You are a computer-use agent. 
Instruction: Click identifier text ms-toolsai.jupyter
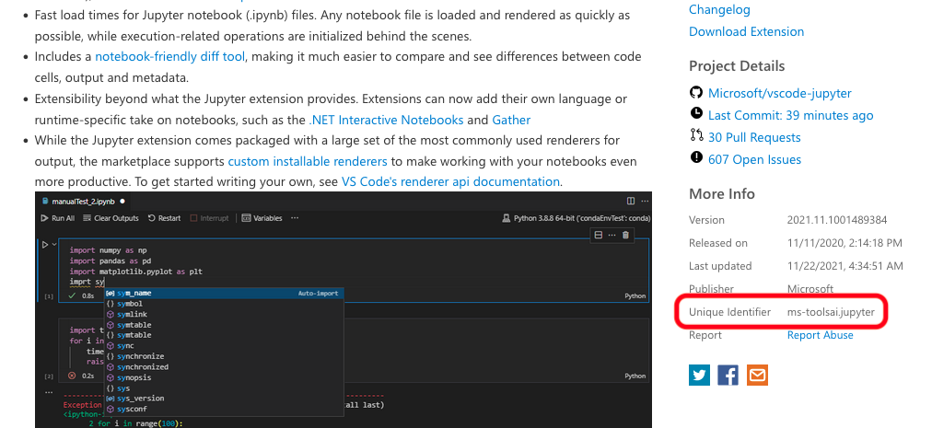[x=831, y=312]
